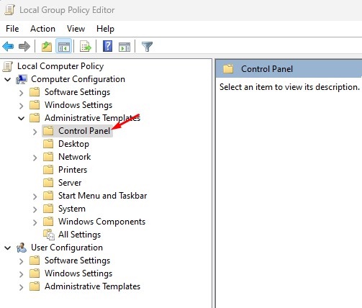Image resolution: width=362 pixels, height=308 pixels.
Task: Toggle Show/Hide Console Tree icon
Action: click(x=64, y=46)
